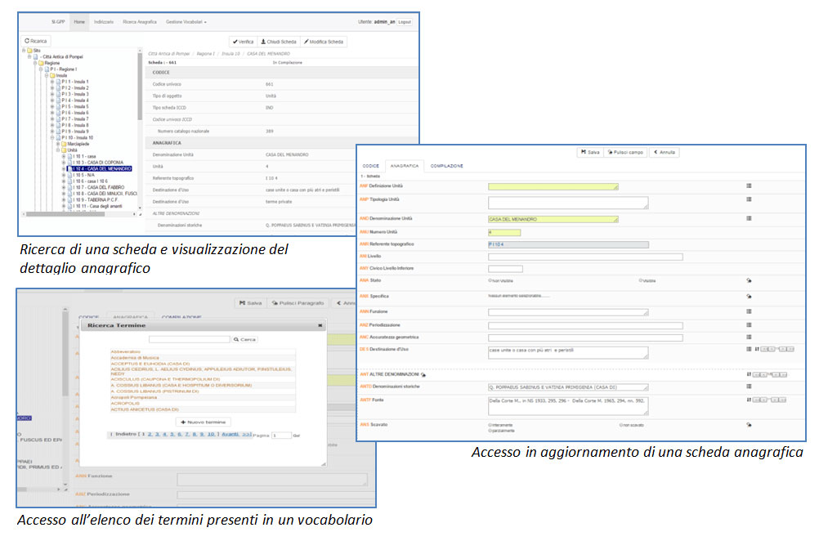The image size is (819, 541).
Task: Expand the 'P I 1 - Insula 1' node
Action: click(x=53, y=82)
